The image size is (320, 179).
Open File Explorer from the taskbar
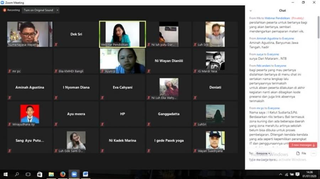point(51,174)
